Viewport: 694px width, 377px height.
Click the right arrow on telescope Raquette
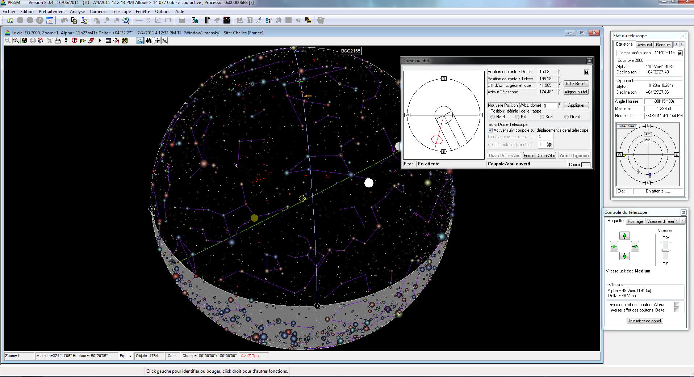pyautogui.click(x=635, y=247)
